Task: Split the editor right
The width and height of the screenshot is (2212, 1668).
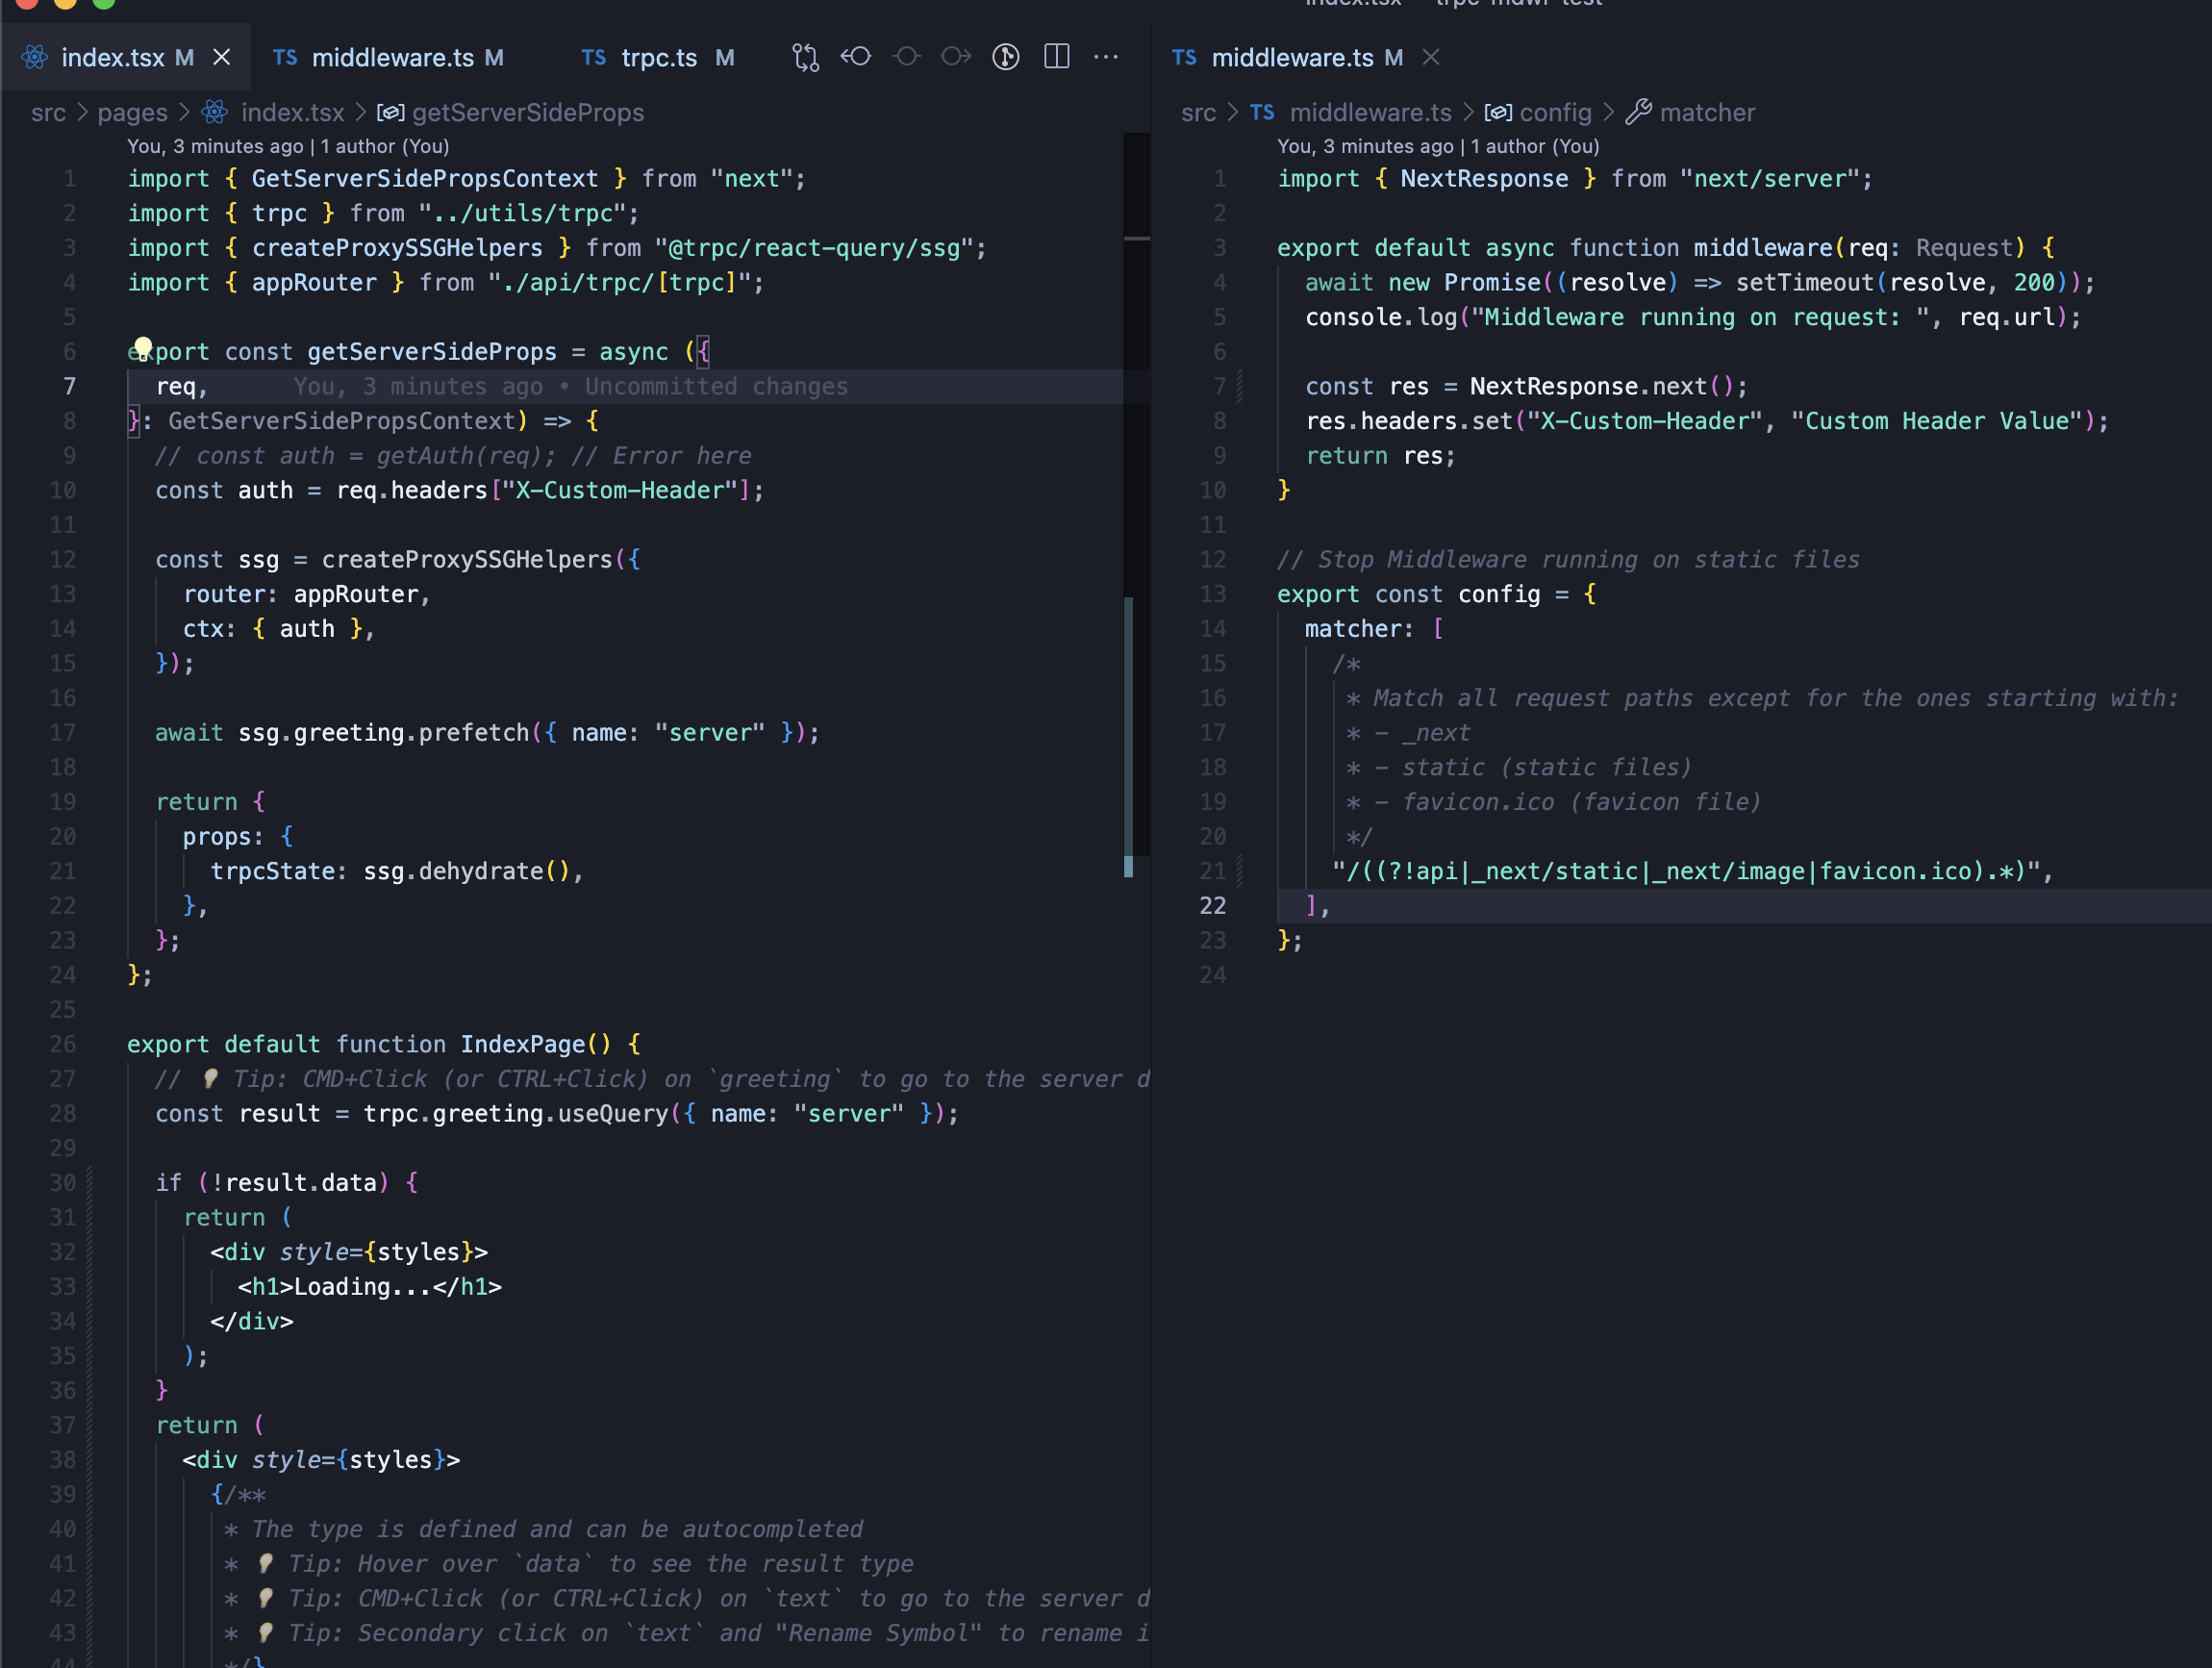Action: coord(1057,57)
